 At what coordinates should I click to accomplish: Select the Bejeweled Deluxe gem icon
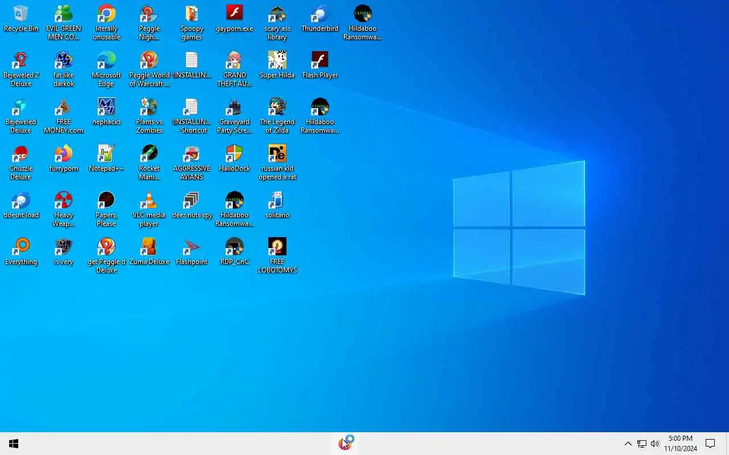pos(21,116)
